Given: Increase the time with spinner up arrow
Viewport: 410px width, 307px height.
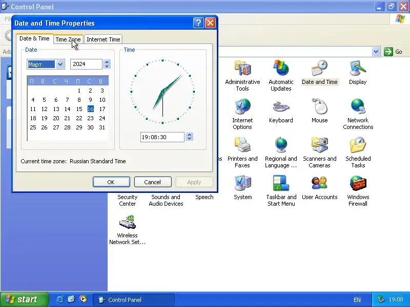Looking at the screenshot, I should 189,135.
